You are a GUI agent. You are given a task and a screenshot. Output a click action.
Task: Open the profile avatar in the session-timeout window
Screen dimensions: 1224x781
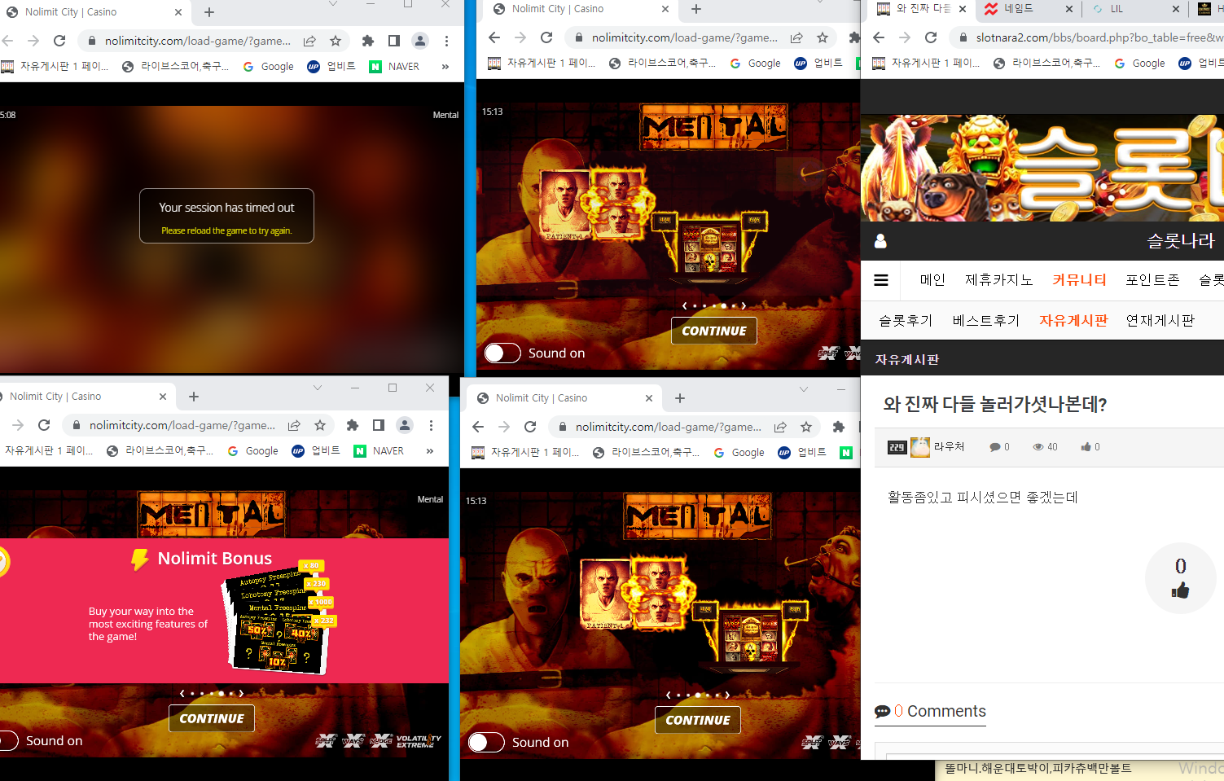coord(420,41)
